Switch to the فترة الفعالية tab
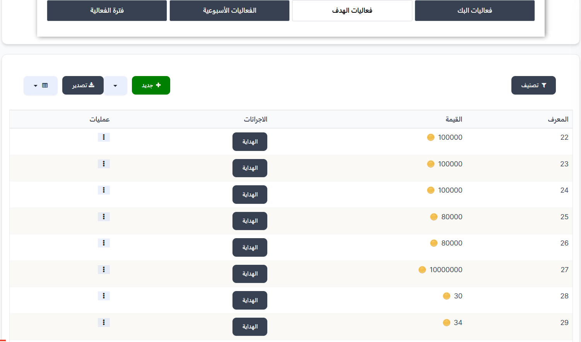 click(x=107, y=10)
